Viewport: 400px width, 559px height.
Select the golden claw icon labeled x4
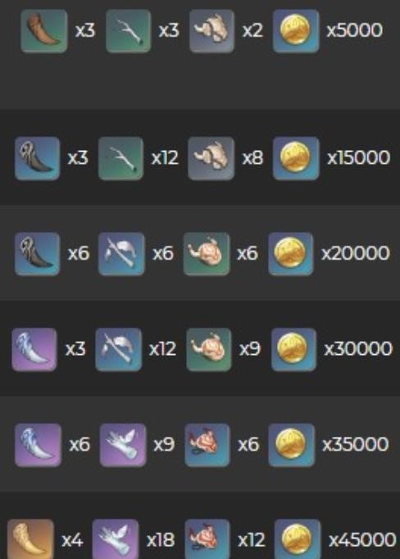[30, 539]
